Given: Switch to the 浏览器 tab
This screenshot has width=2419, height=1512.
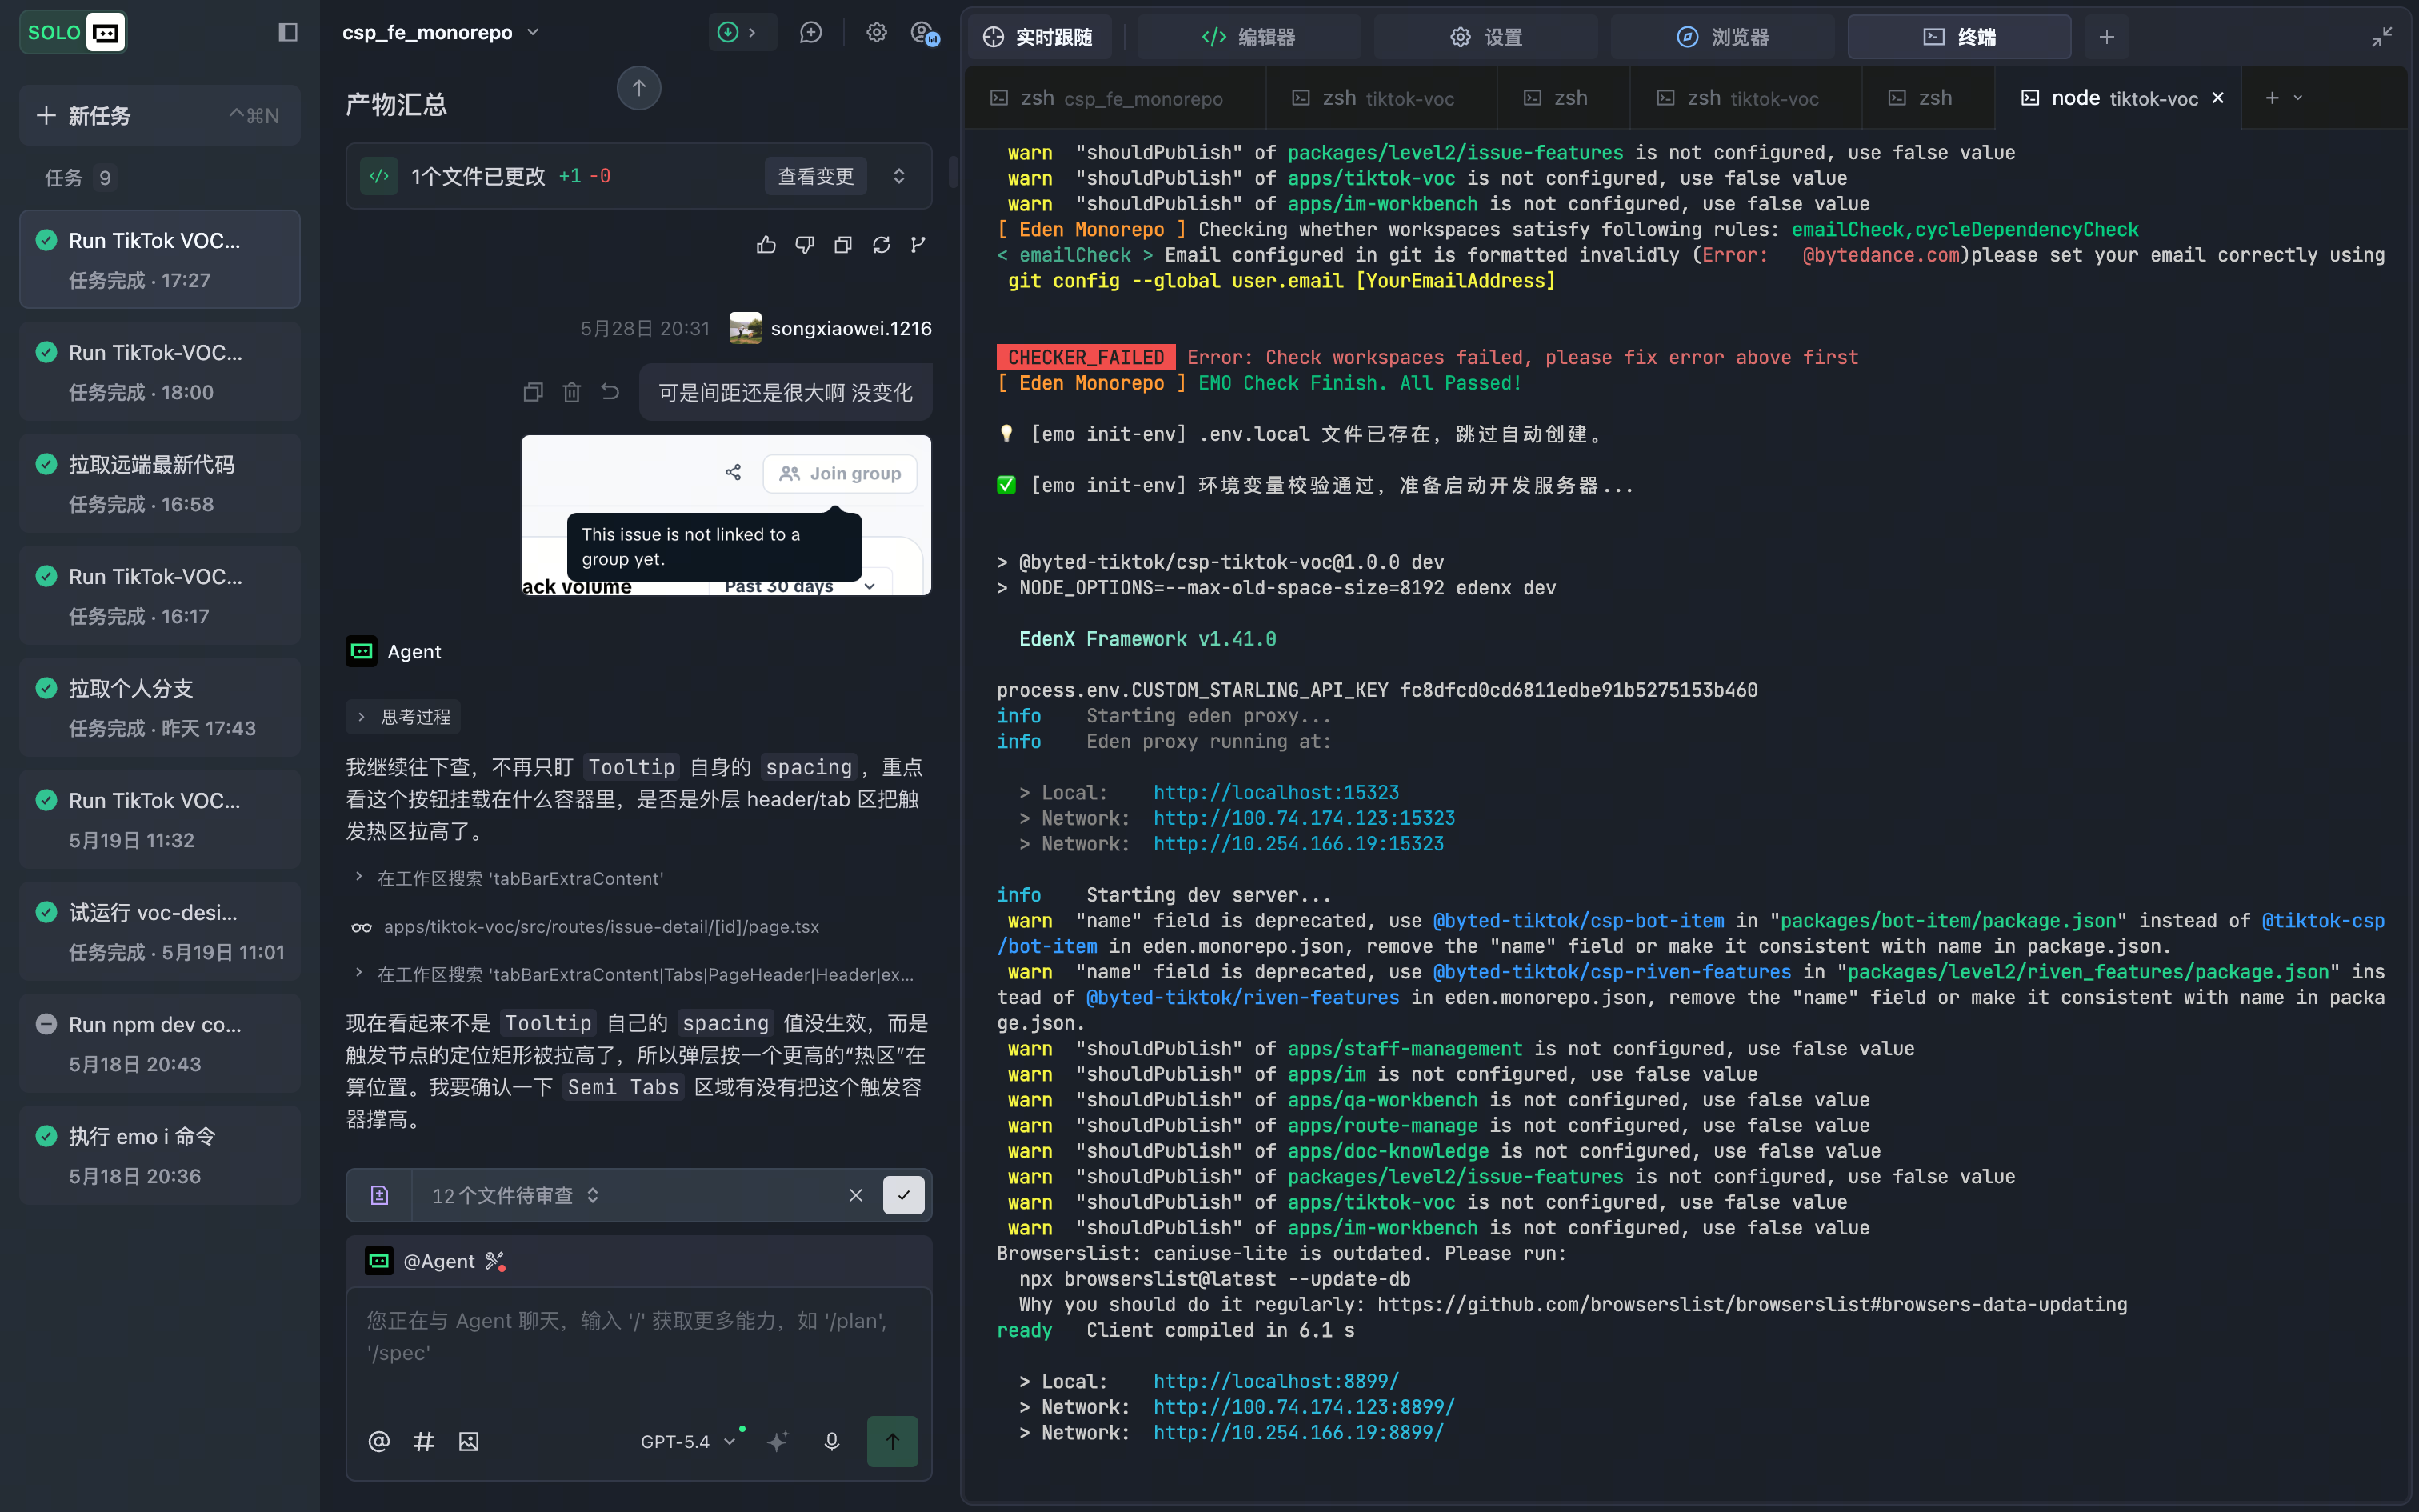Looking at the screenshot, I should pyautogui.click(x=1722, y=37).
